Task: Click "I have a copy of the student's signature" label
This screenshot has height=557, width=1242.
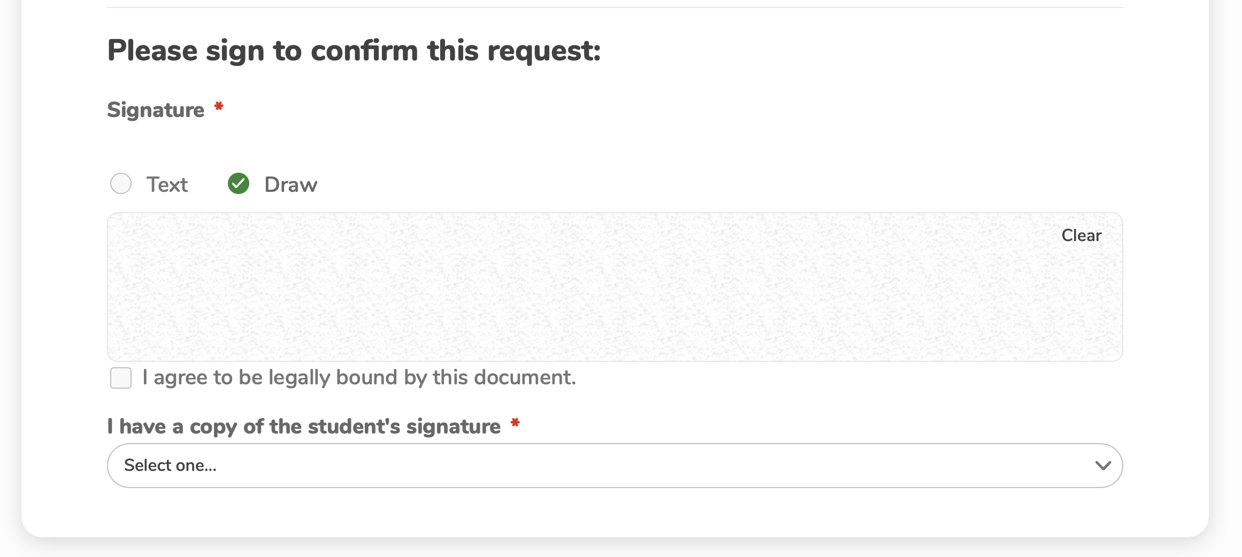Action: click(303, 427)
